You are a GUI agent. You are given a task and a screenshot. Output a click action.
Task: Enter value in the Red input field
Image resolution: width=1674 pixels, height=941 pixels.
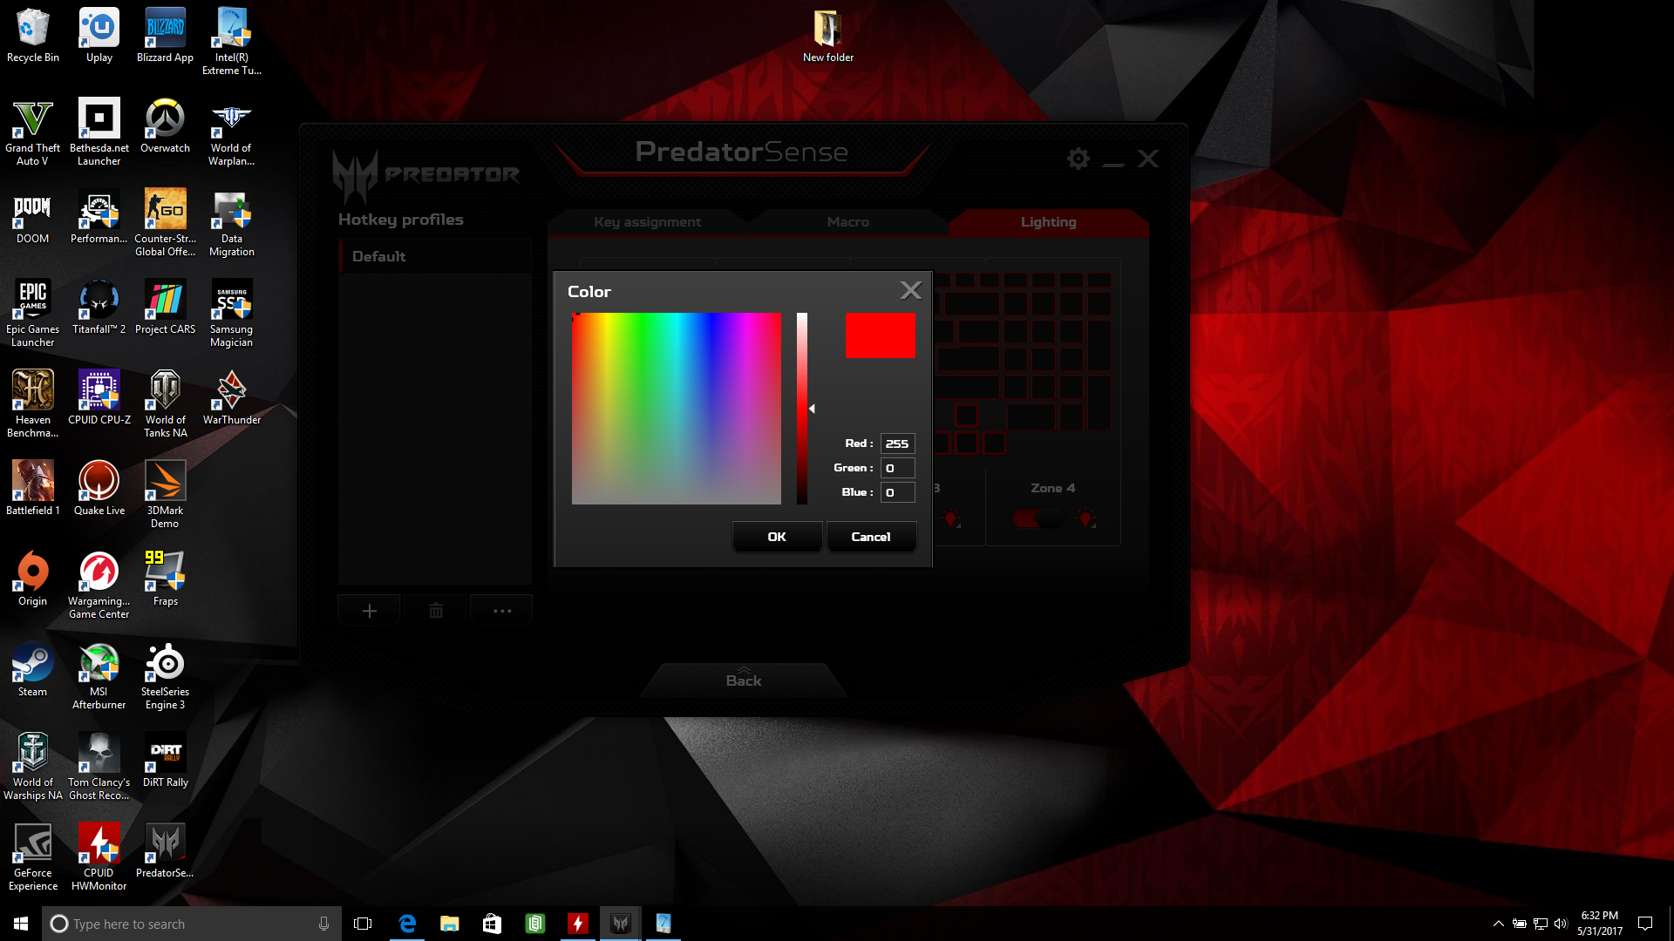898,443
